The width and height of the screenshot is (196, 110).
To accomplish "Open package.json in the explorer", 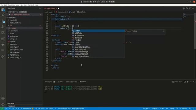I will [x=15, y=52].
